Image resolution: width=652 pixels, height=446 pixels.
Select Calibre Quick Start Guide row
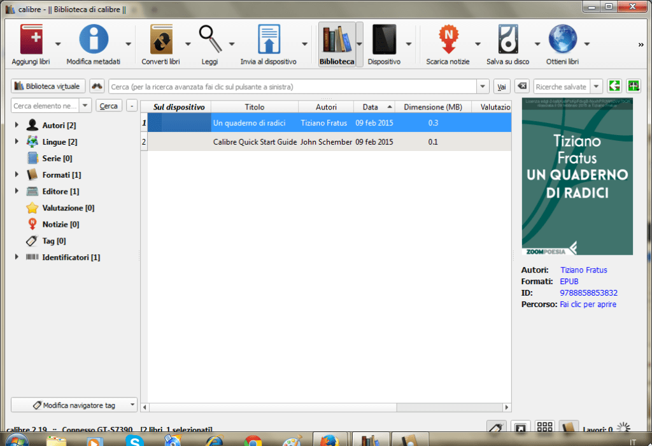click(257, 141)
